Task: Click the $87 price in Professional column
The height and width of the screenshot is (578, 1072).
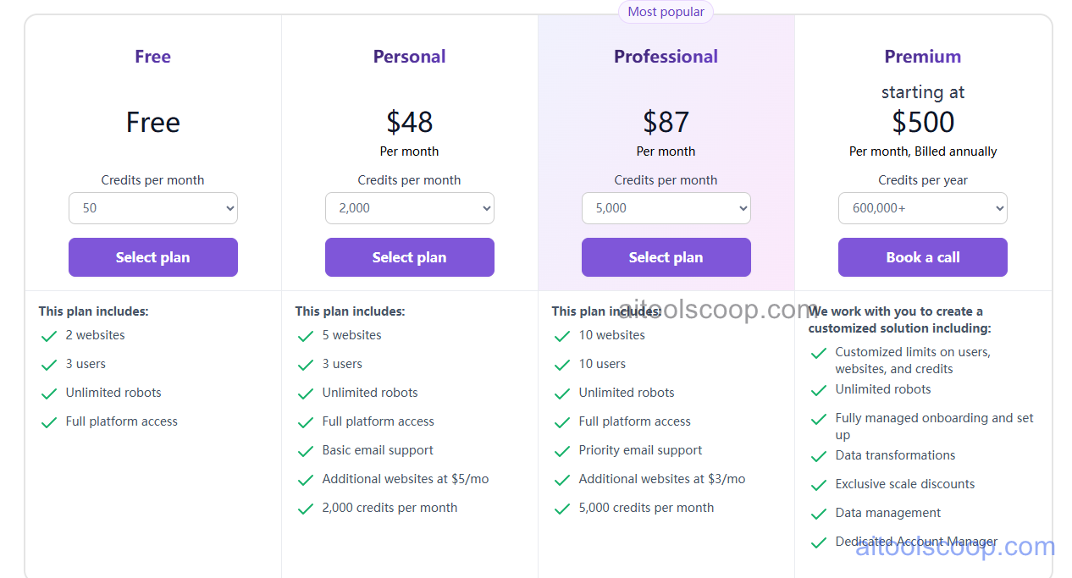Action: pyautogui.click(x=666, y=122)
